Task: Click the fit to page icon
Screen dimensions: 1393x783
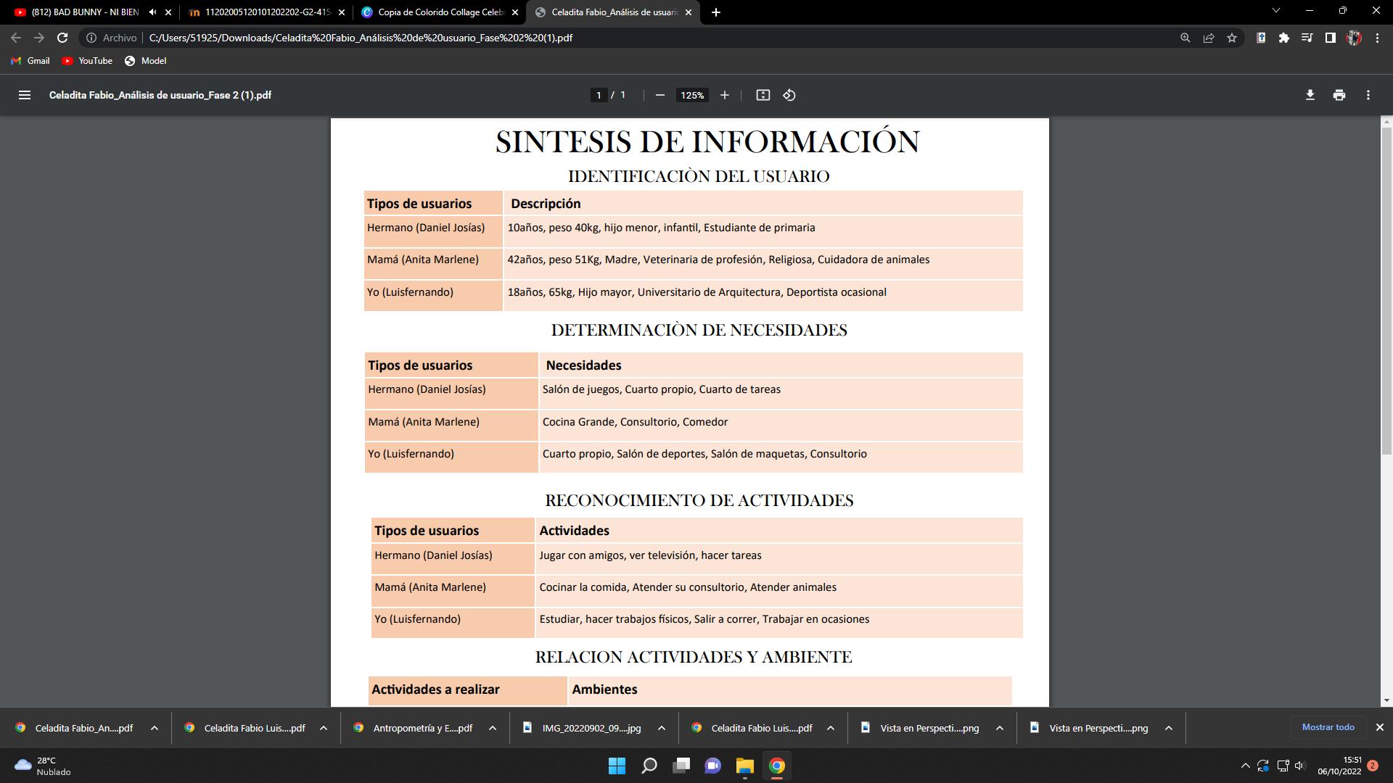Action: [763, 95]
